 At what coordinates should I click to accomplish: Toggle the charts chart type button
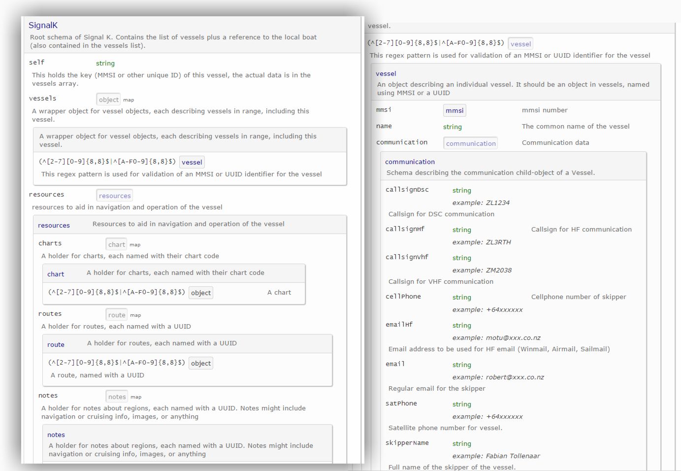coord(117,244)
